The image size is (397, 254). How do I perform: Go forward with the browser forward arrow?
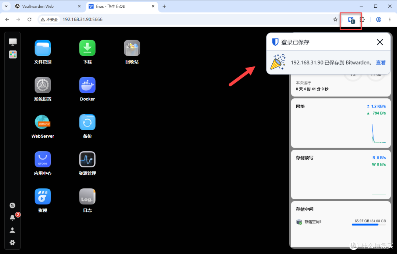[x=18, y=19]
